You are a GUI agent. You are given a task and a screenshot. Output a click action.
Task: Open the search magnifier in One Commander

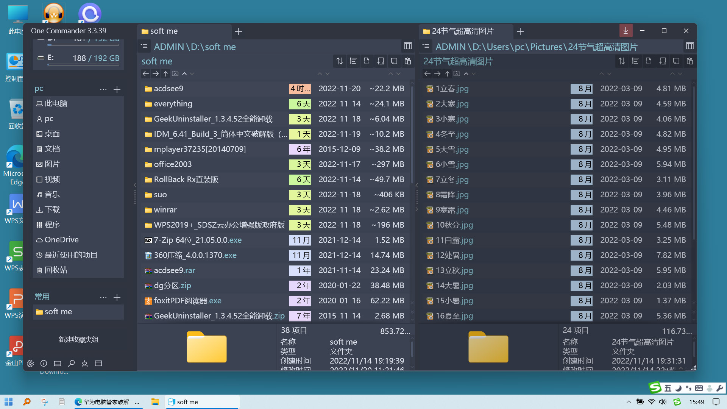pos(71,364)
